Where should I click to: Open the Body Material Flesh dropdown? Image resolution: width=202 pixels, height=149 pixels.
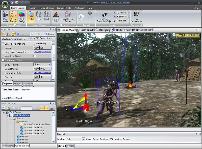pos(49,64)
